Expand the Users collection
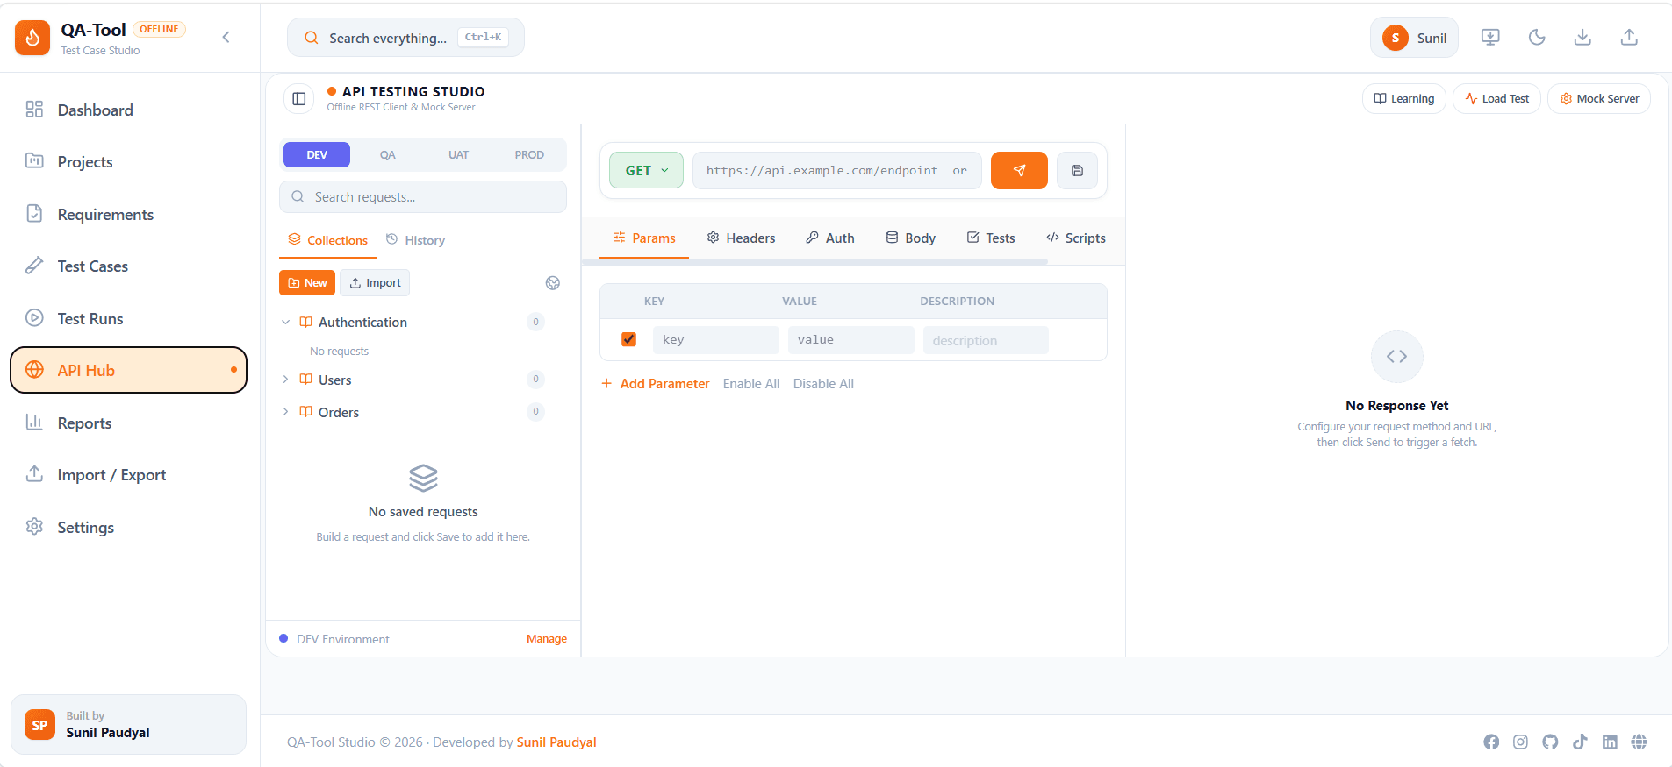 pyautogui.click(x=285, y=380)
